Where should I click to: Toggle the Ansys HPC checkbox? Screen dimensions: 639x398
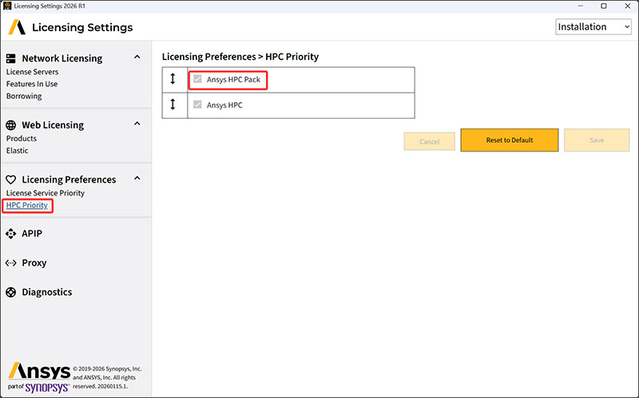point(197,105)
